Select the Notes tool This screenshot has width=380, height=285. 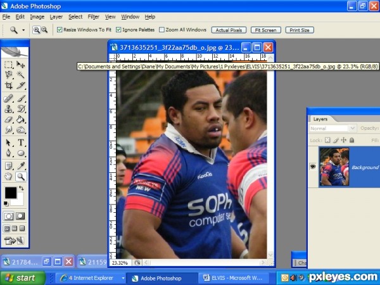[8, 166]
